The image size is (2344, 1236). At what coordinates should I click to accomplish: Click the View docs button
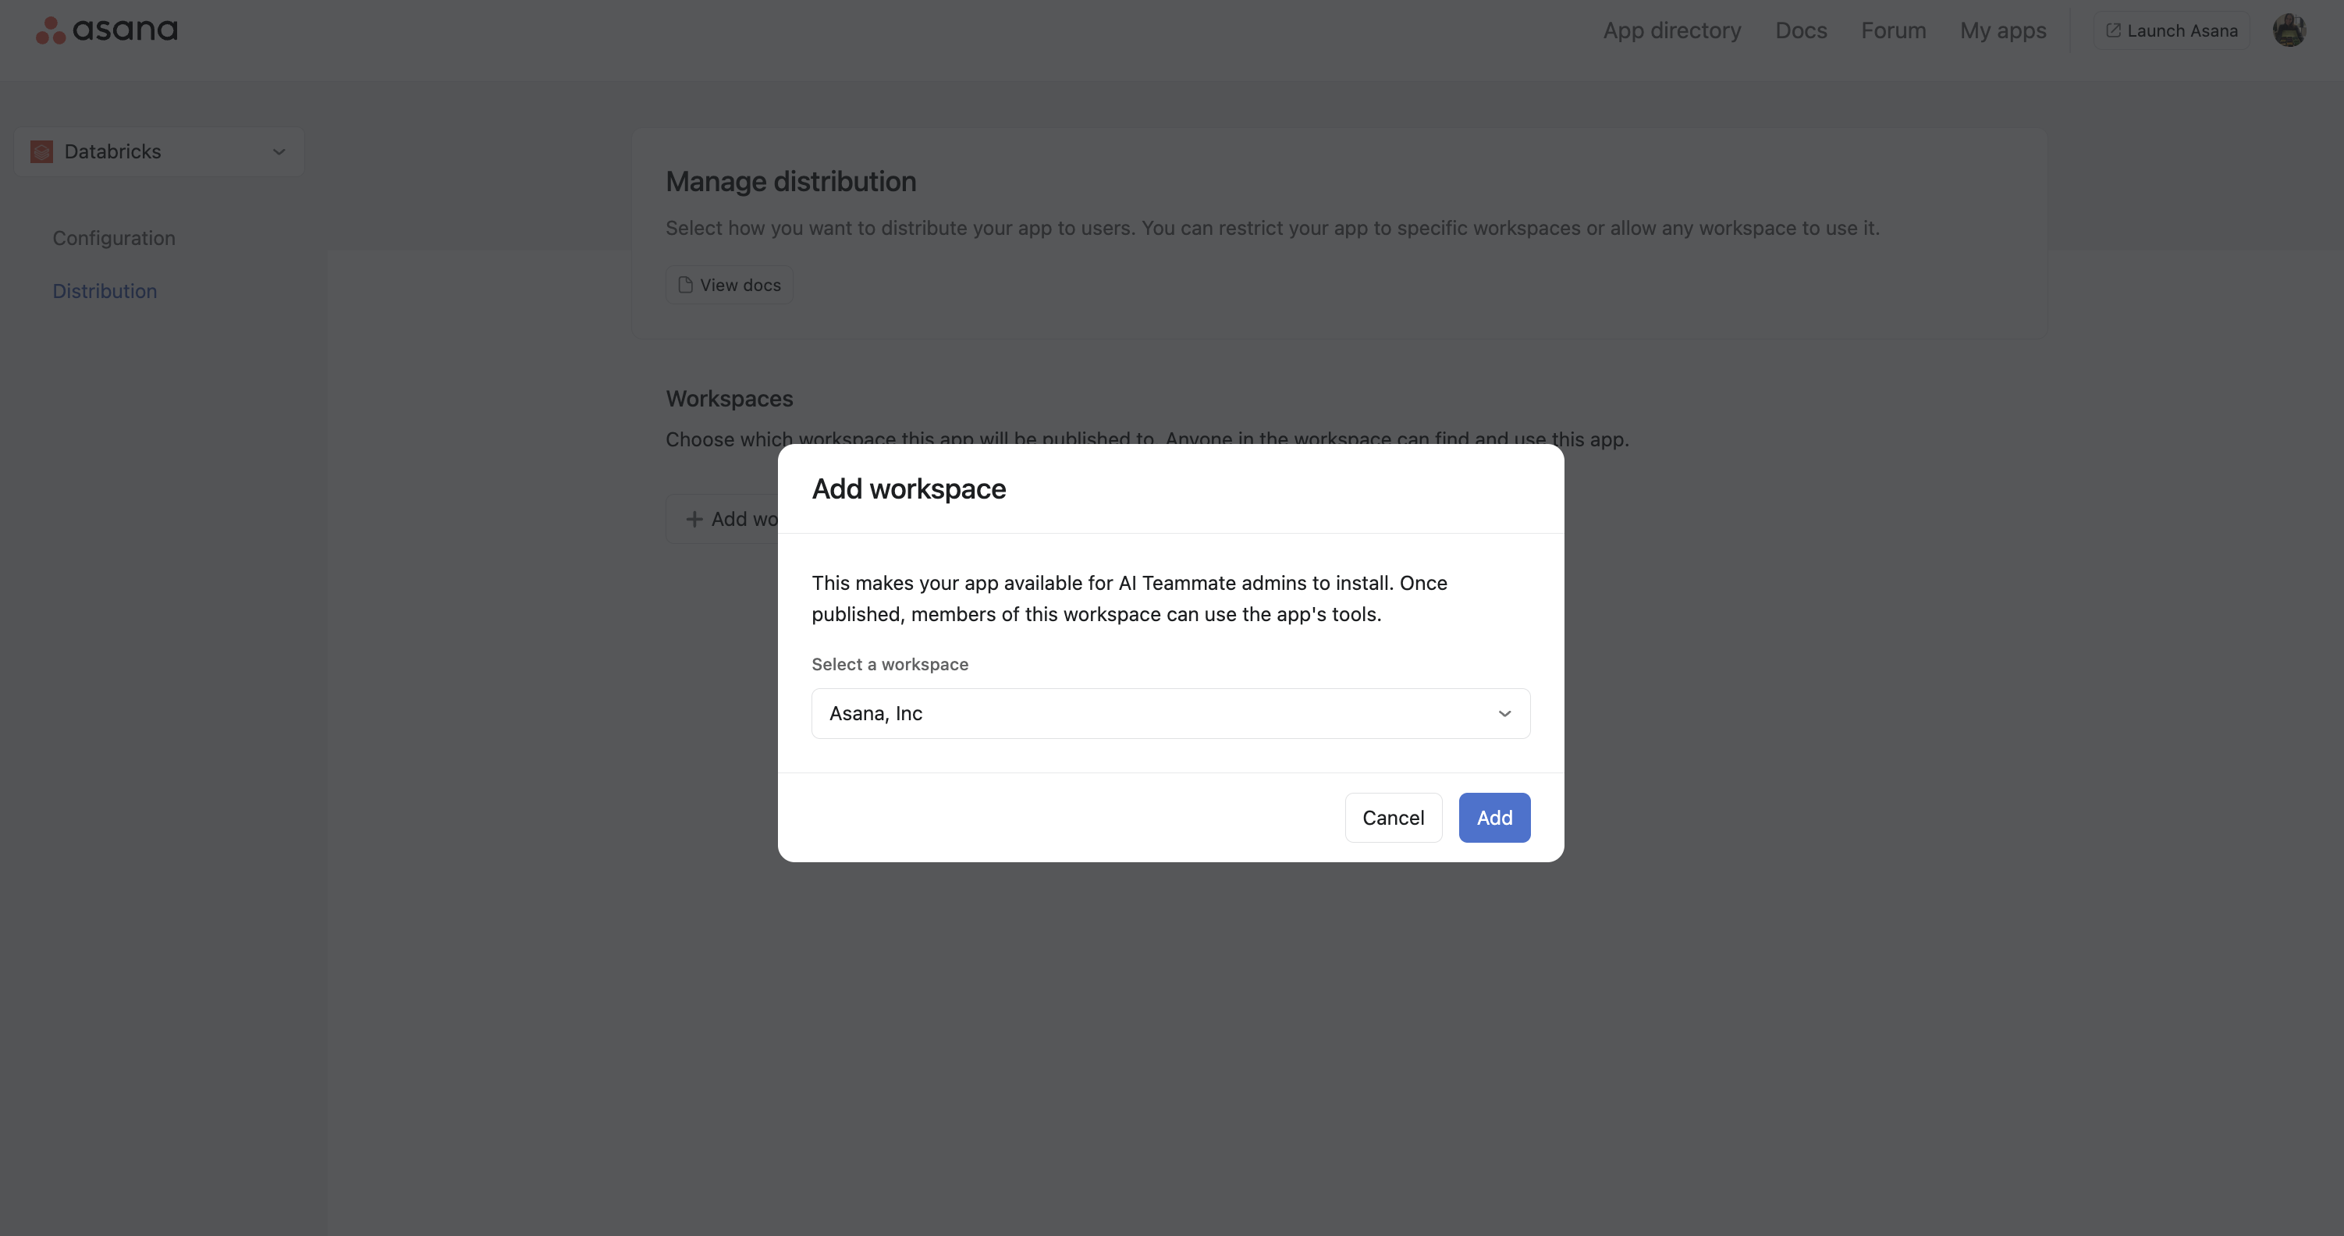[729, 285]
